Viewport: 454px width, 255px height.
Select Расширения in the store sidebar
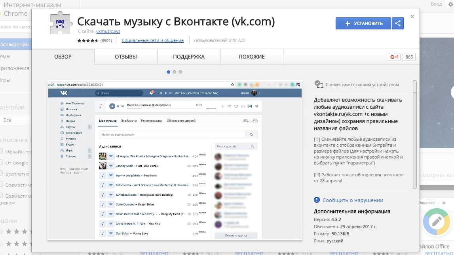click(16, 45)
